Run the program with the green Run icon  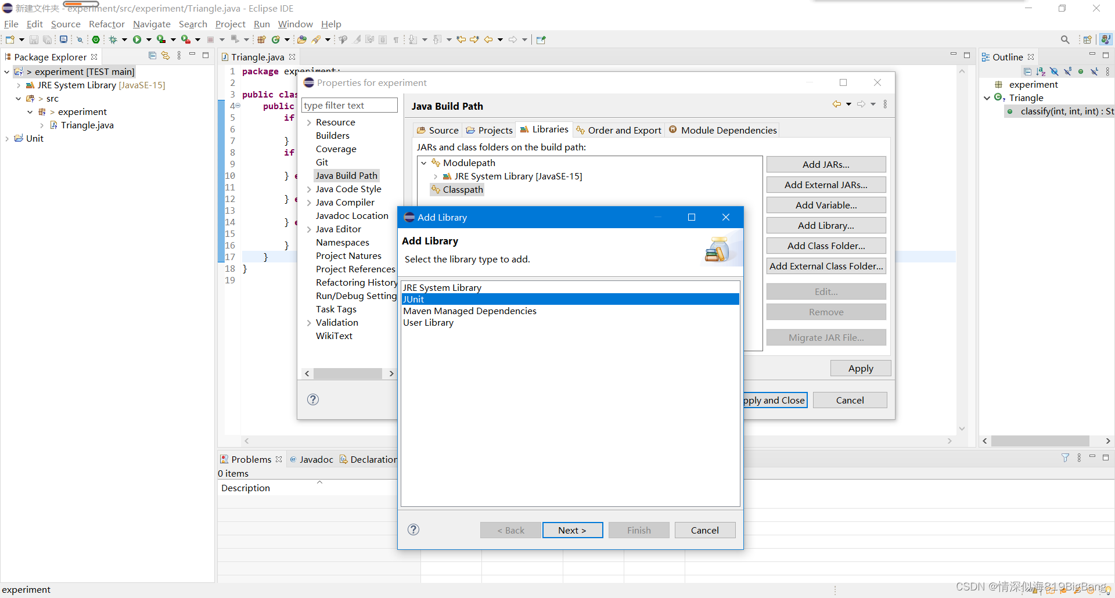pos(137,39)
